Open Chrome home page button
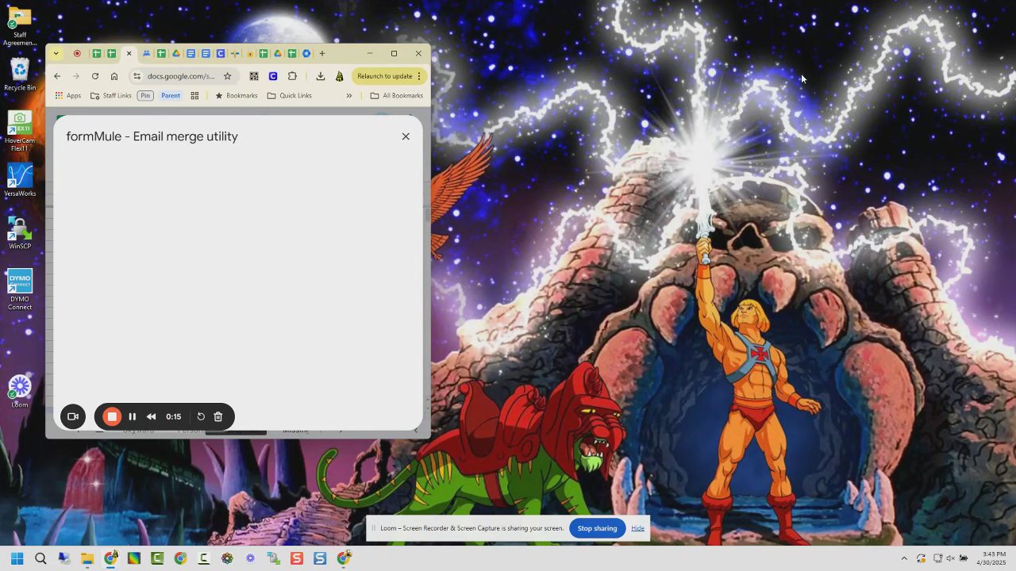Image resolution: width=1016 pixels, height=571 pixels. (x=114, y=76)
